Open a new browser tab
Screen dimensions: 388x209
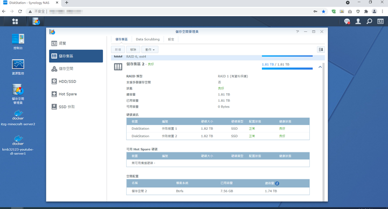click(67, 3)
